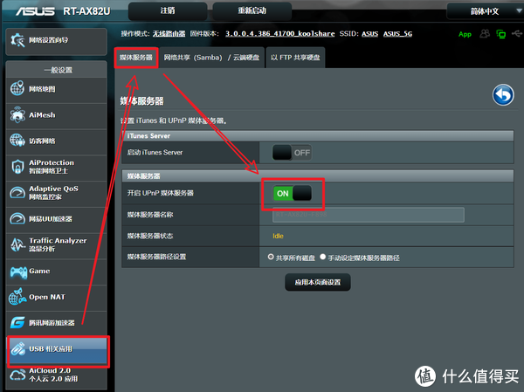Click the apply page settings (应用本页面设置) button
This screenshot has height=392, width=524.
point(318,282)
